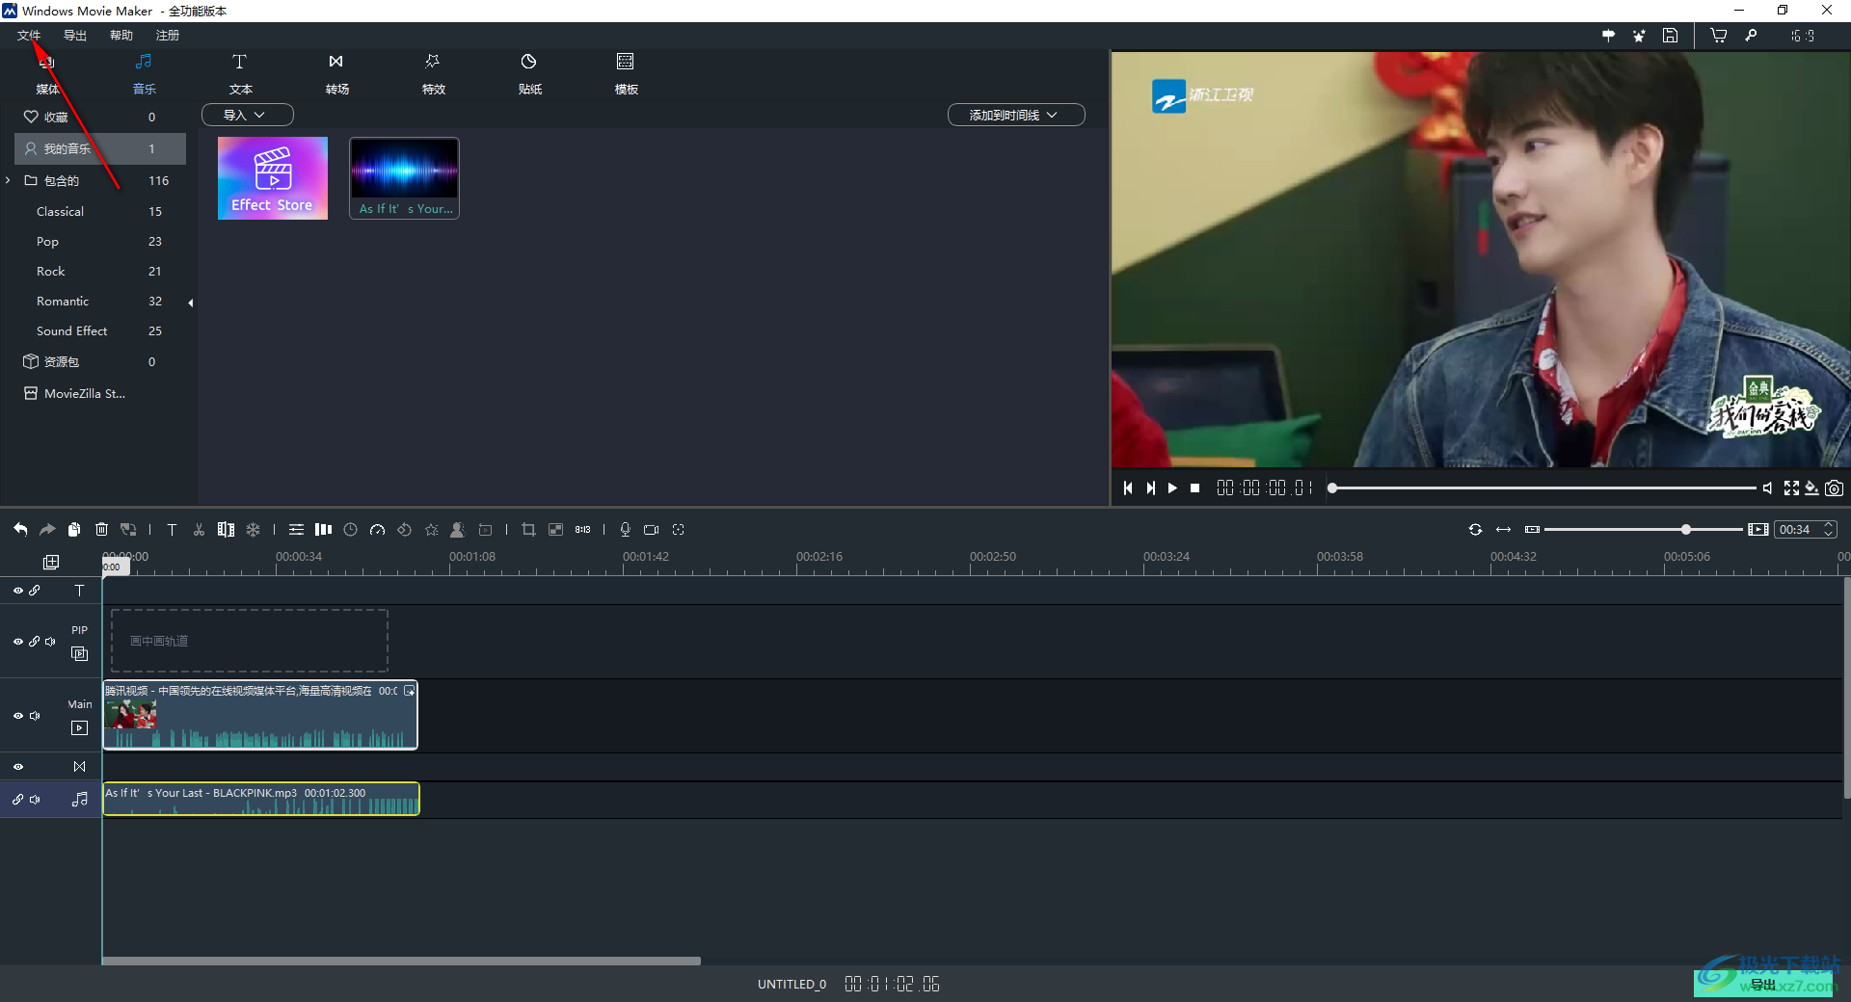Enter fullscreen preview mode
The width and height of the screenshot is (1851, 1002).
click(x=1791, y=488)
